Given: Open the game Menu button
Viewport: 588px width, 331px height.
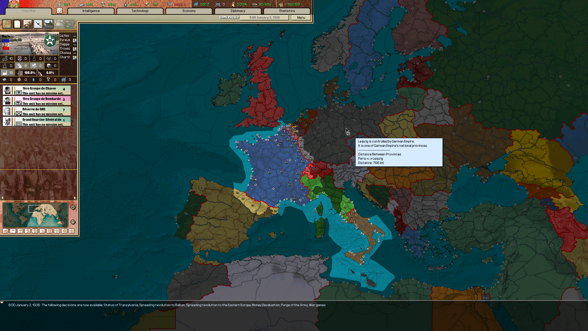Looking at the screenshot, I should coord(301,18).
